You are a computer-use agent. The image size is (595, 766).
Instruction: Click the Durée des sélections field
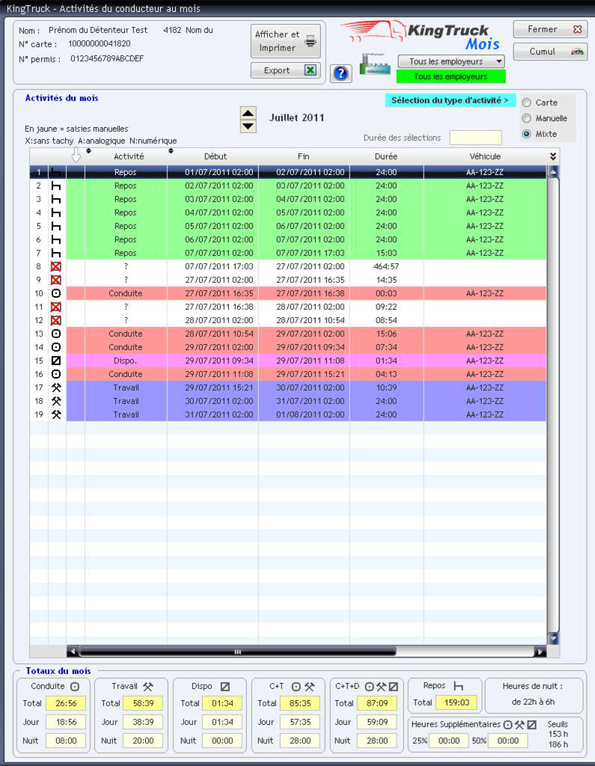(x=475, y=138)
